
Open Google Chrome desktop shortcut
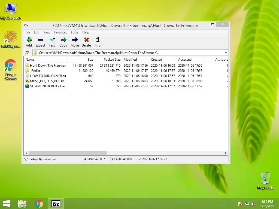click(x=11, y=70)
